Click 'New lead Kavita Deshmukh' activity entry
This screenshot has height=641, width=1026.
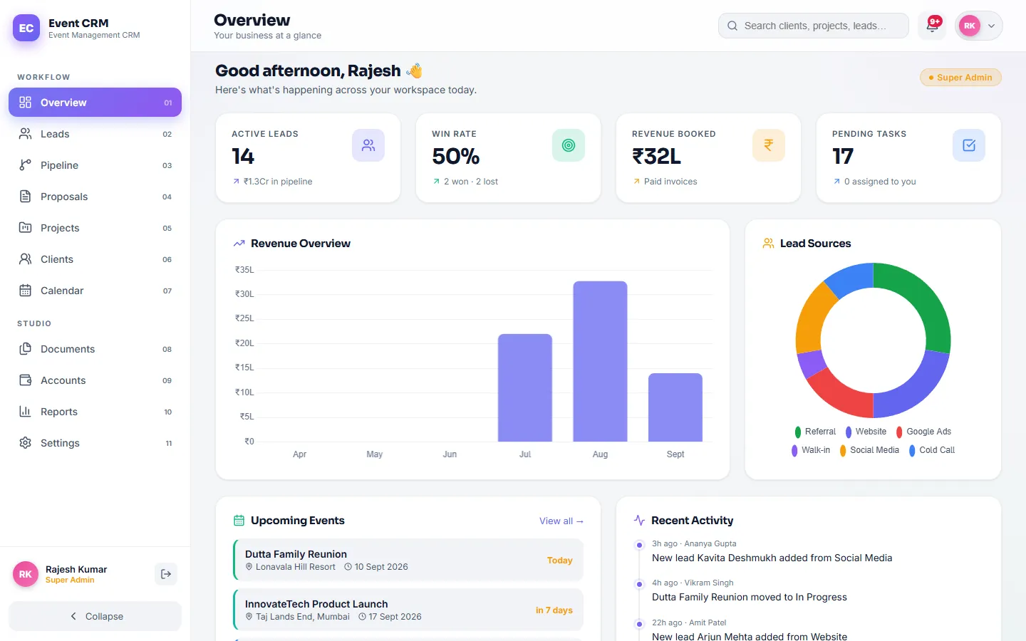(x=772, y=558)
